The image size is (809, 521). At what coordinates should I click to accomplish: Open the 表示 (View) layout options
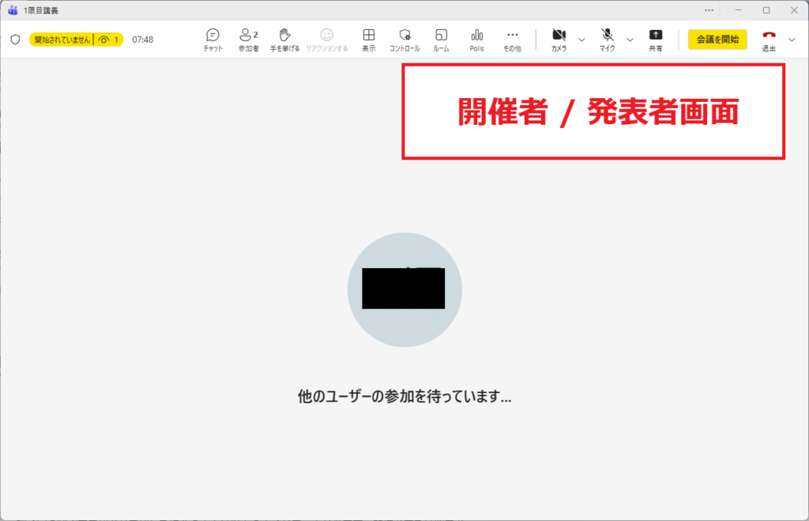click(368, 39)
